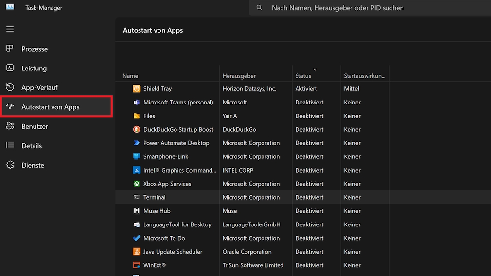Click the Xbox App Services icon

click(137, 184)
